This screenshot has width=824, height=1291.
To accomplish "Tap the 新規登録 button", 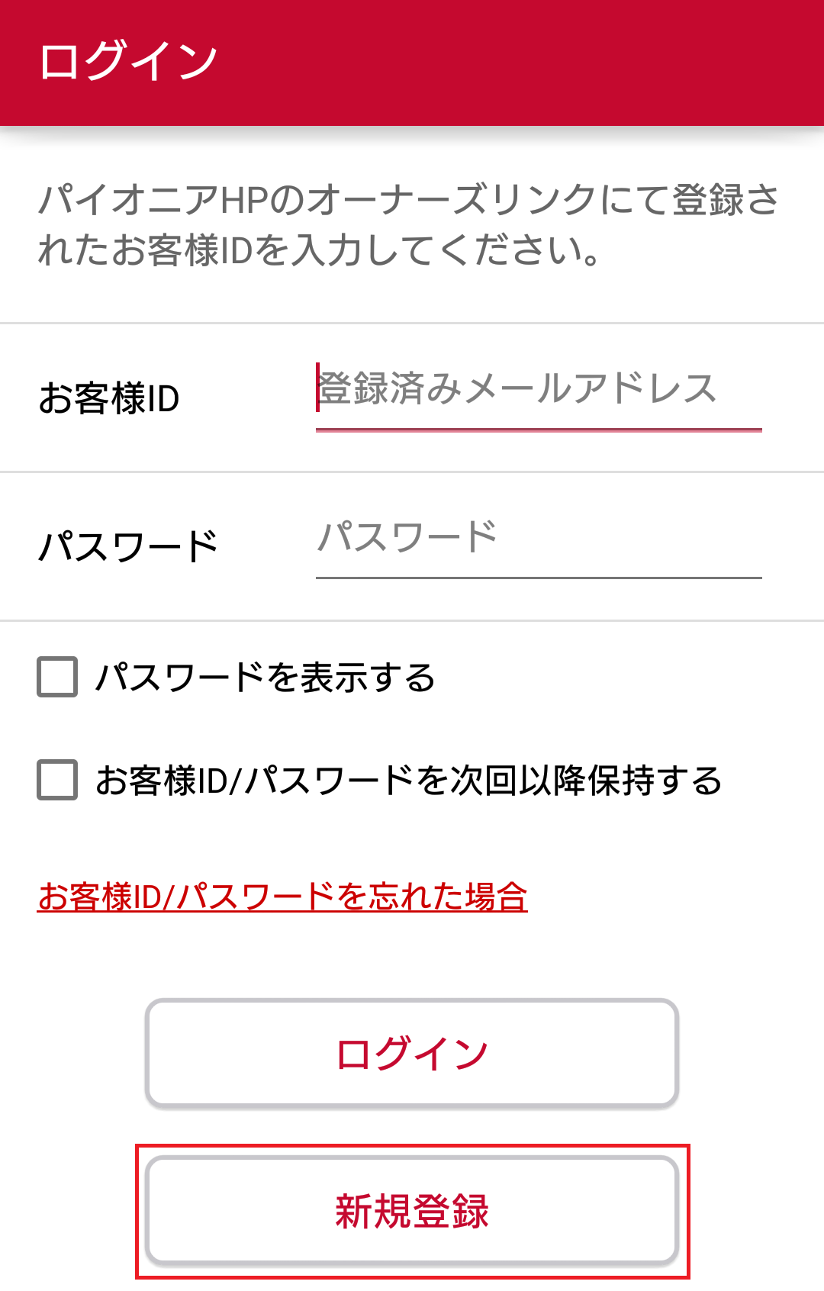I will [x=412, y=1211].
